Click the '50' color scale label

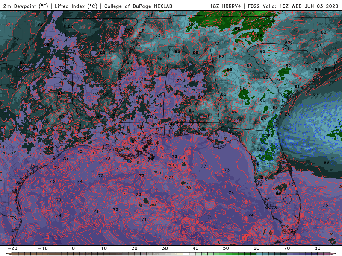point(226,248)
